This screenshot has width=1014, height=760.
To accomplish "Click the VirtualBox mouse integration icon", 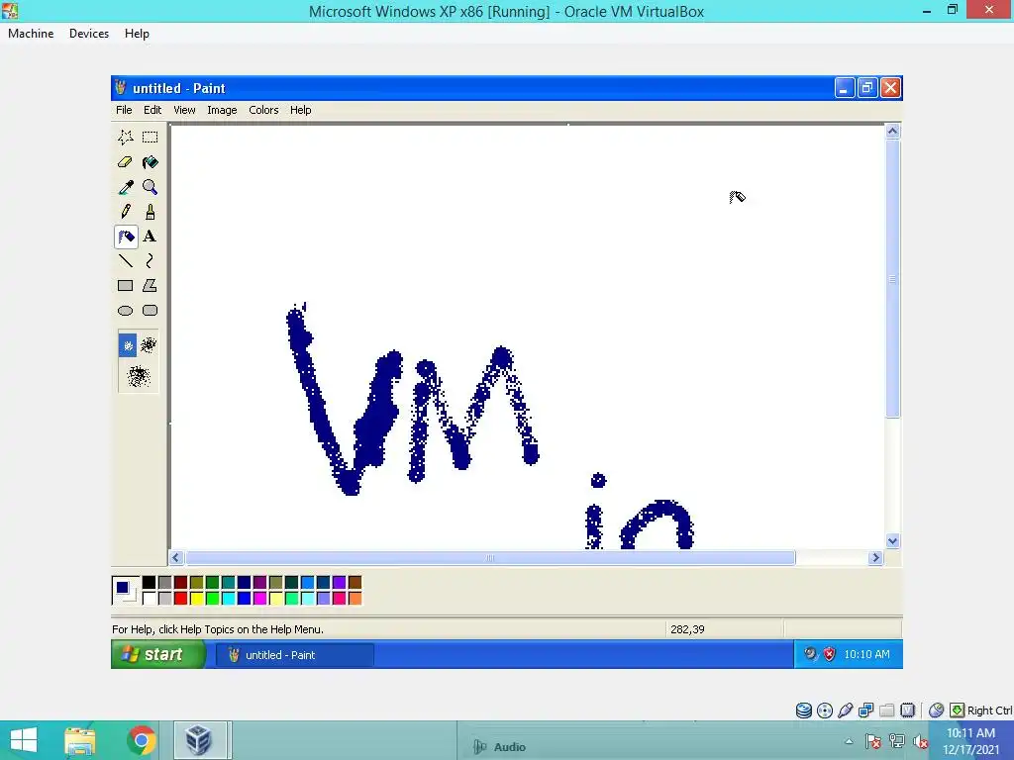I will [x=936, y=711].
